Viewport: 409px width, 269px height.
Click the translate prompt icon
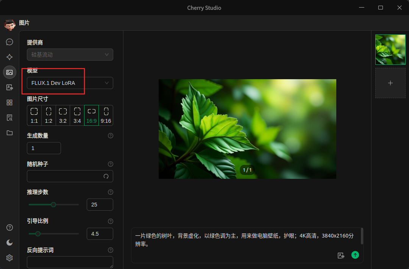(341, 255)
